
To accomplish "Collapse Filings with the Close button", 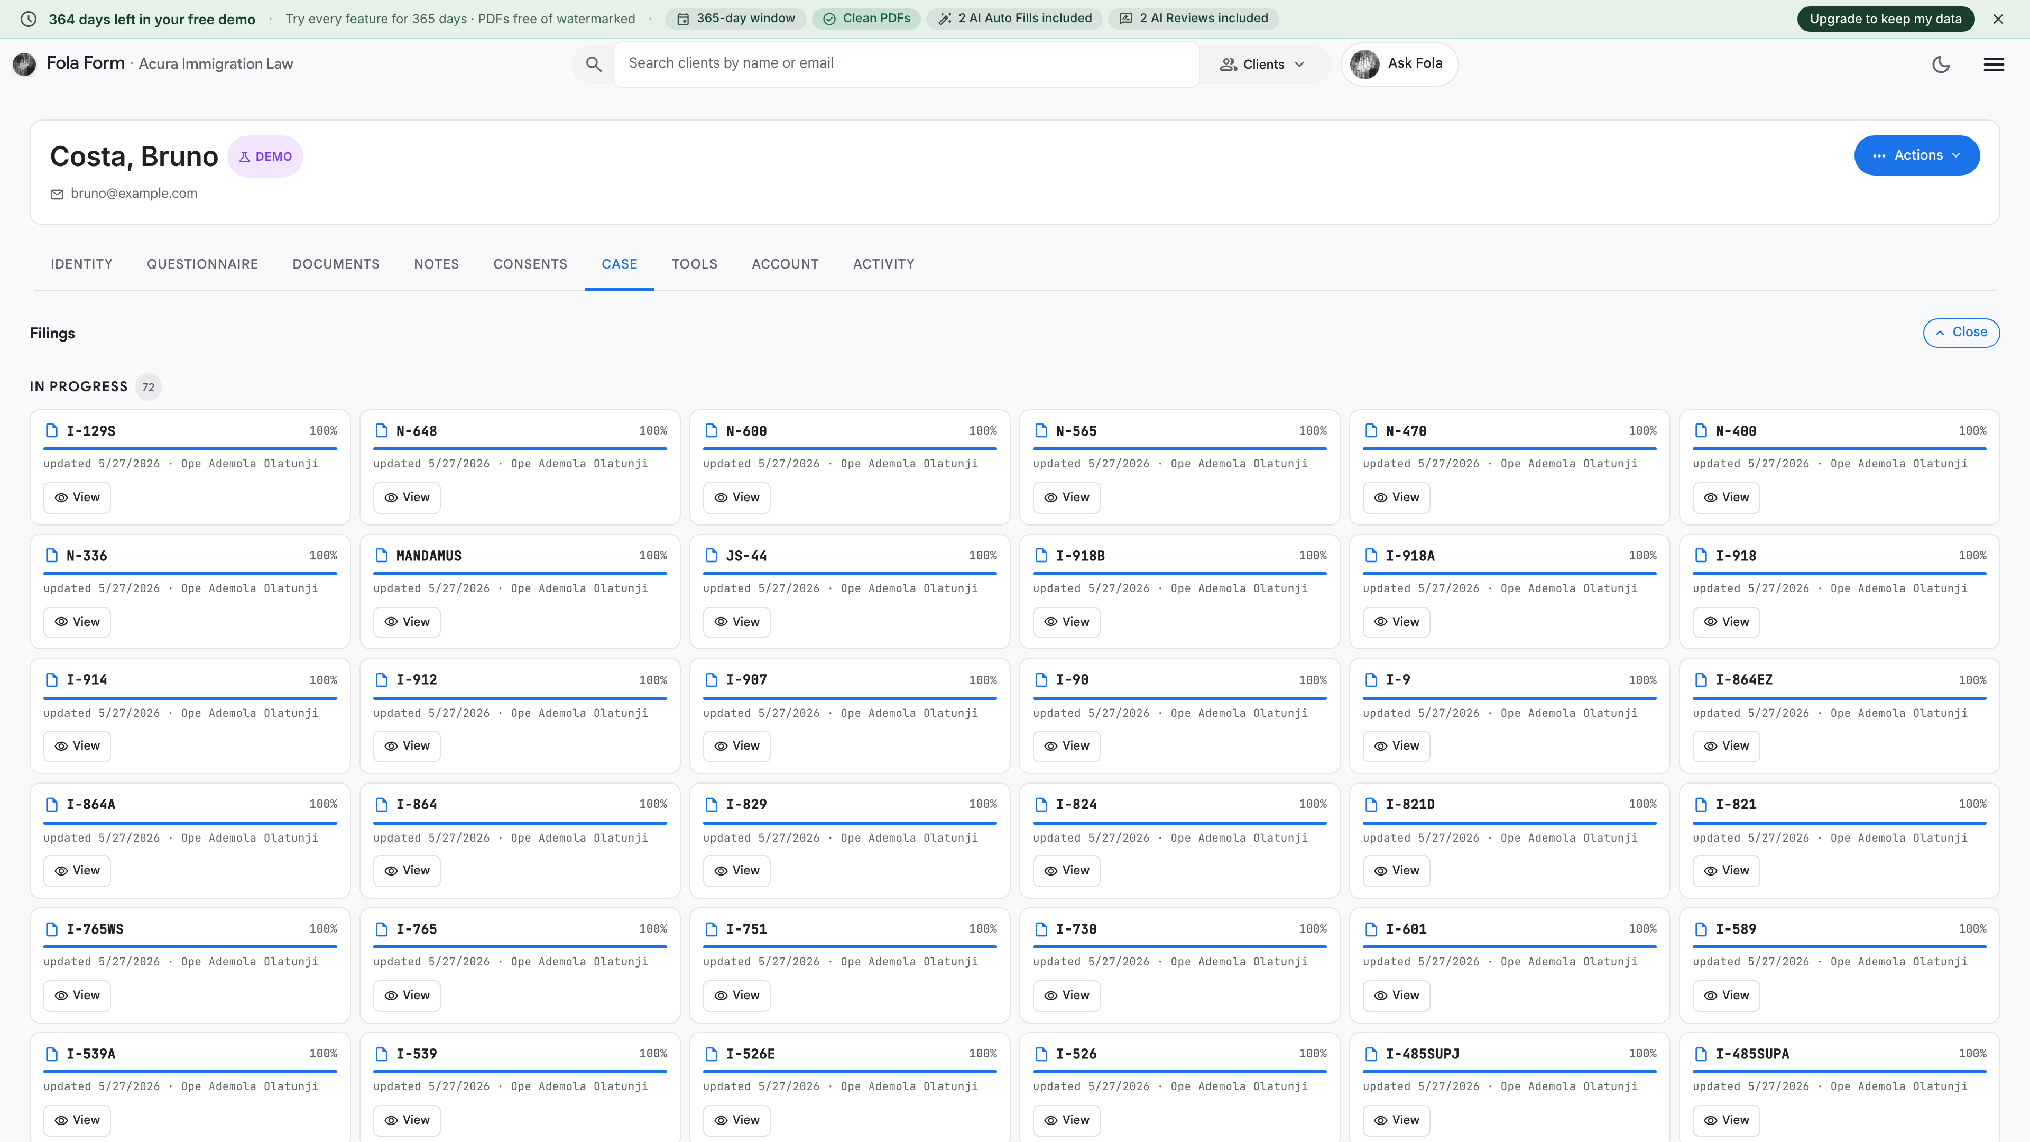I will pyautogui.click(x=1961, y=333).
